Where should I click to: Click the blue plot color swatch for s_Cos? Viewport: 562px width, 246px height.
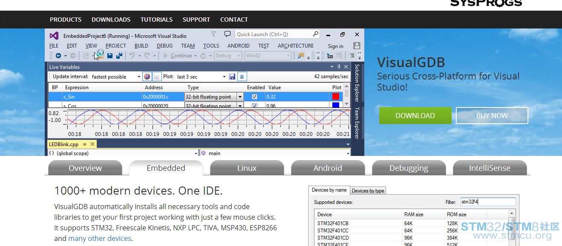click(336, 105)
